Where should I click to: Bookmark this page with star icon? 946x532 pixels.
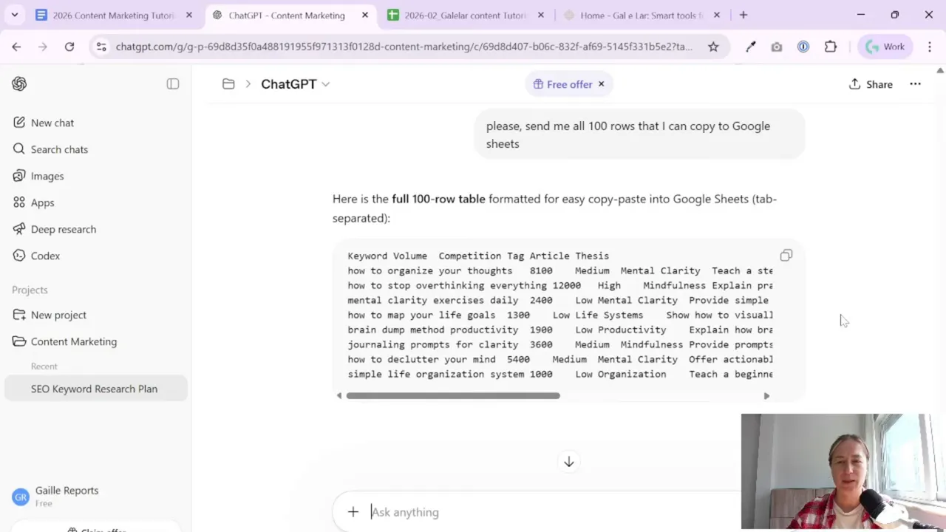[713, 47]
